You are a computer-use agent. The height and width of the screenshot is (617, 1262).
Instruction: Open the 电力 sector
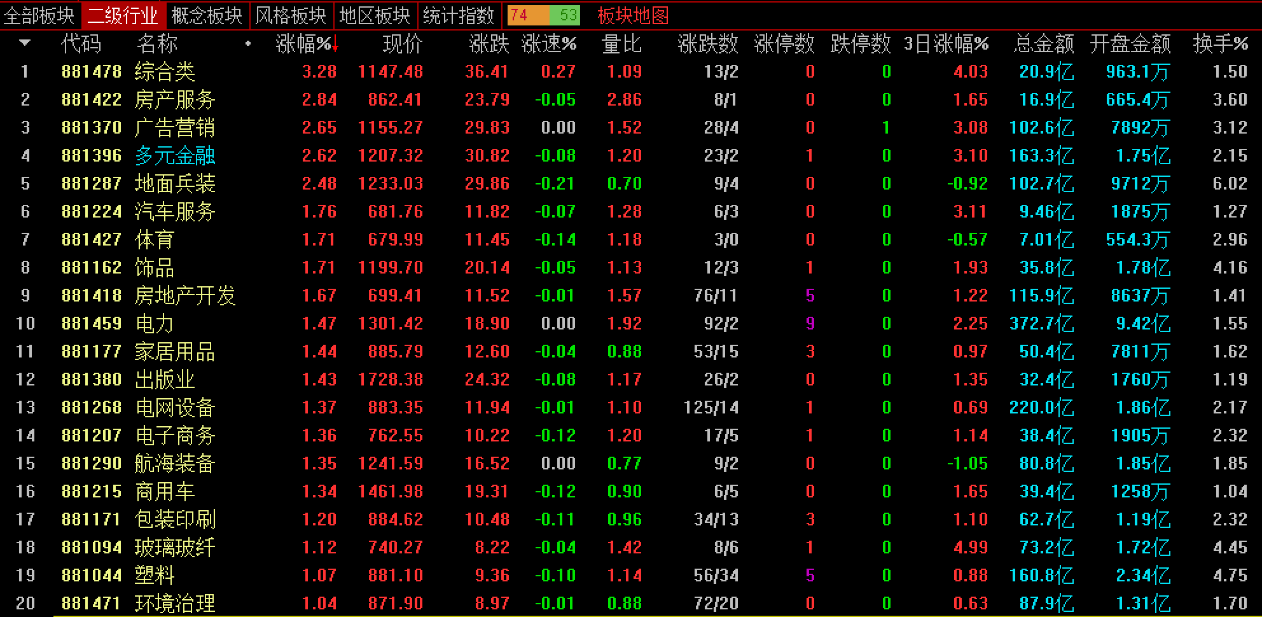pos(155,324)
